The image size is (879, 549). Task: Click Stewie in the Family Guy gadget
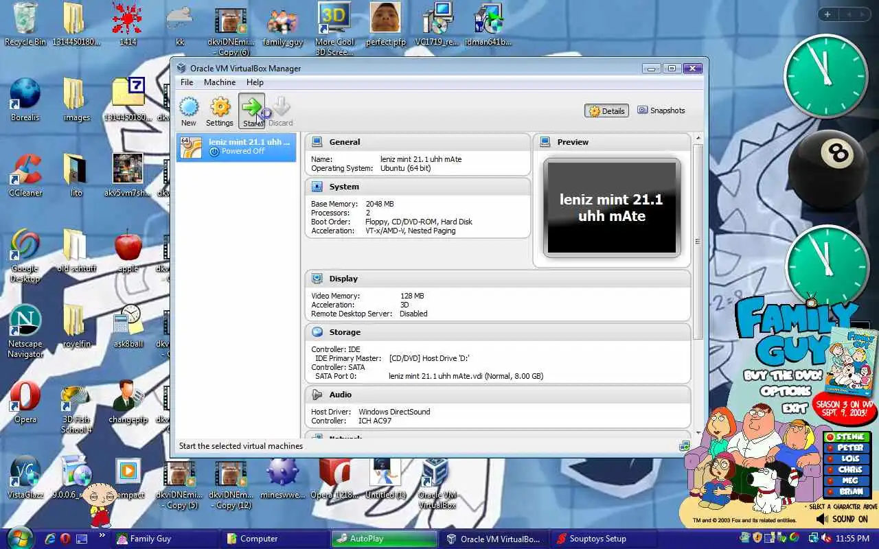847,436
